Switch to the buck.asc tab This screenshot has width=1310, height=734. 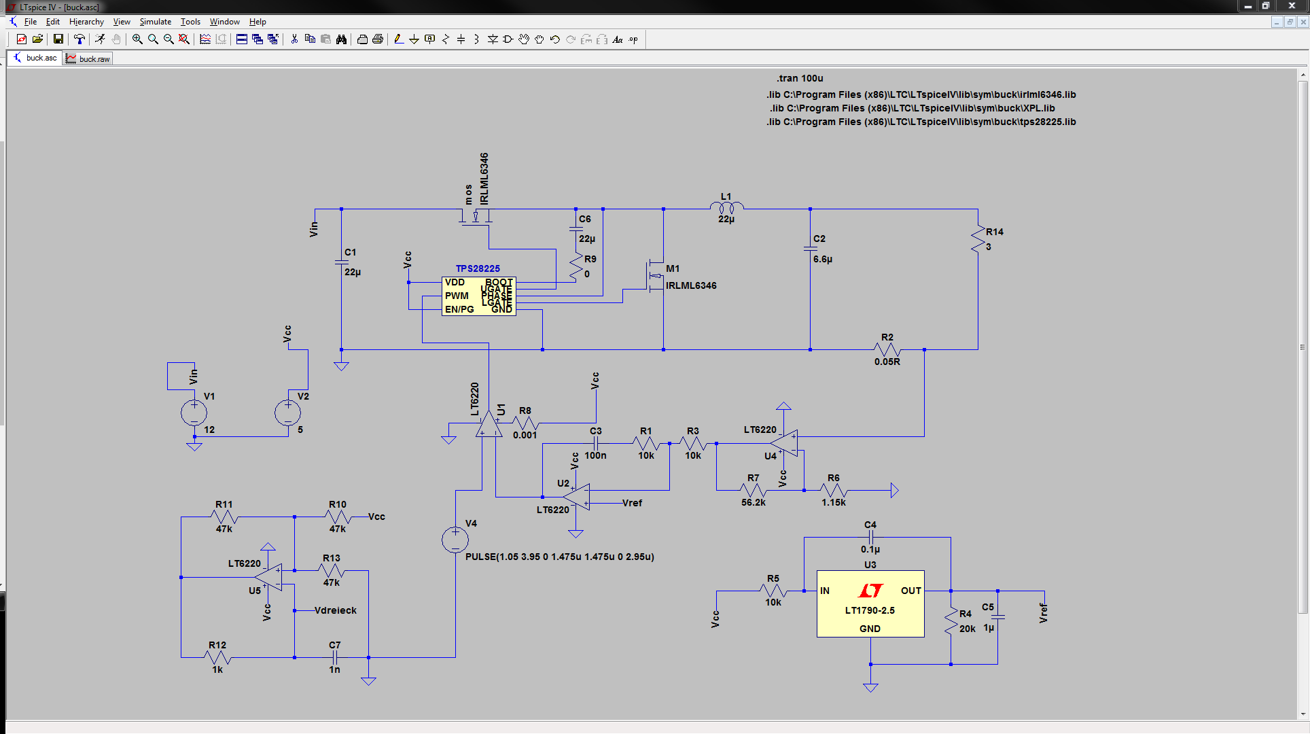(x=35, y=58)
